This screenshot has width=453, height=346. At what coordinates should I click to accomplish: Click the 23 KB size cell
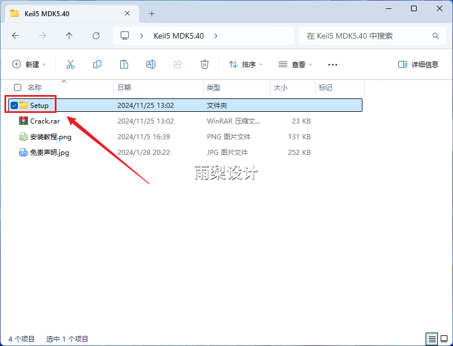[x=301, y=121]
